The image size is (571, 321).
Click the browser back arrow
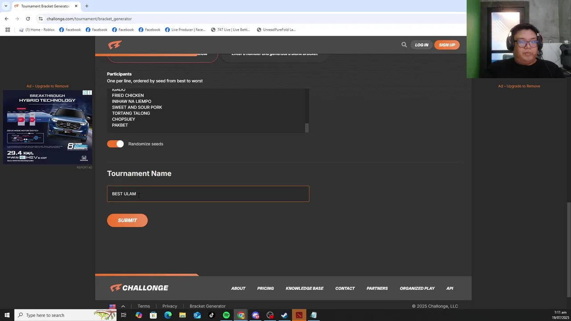[6, 19]
